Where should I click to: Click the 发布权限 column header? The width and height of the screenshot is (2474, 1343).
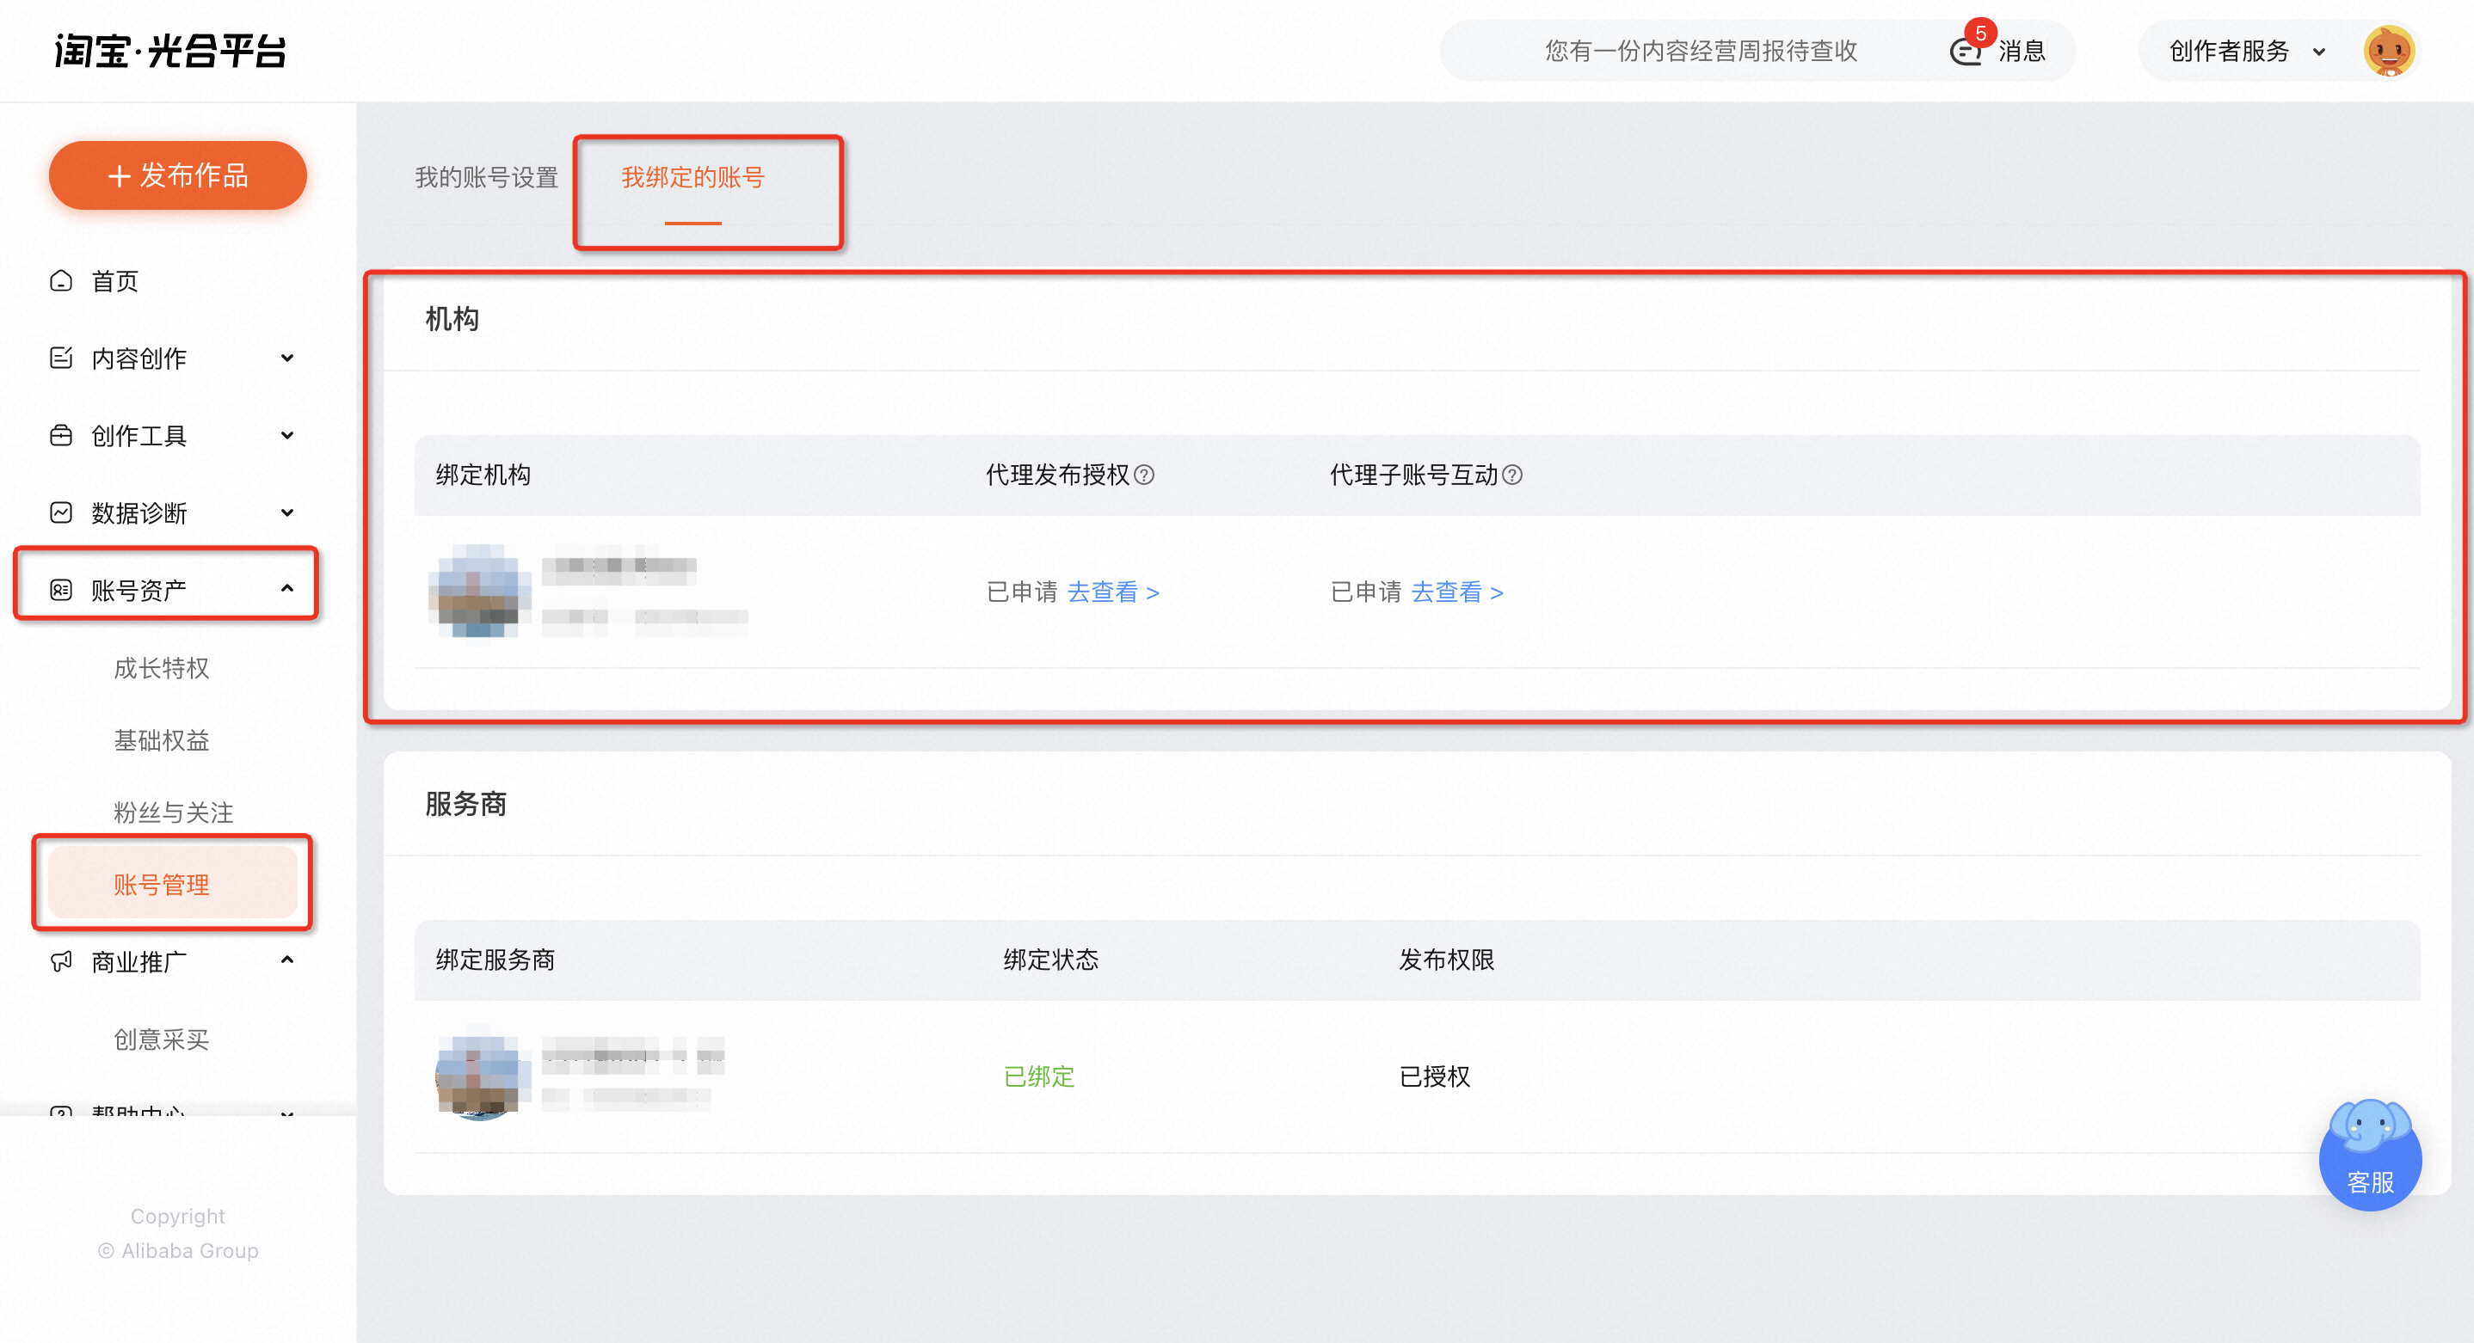pos(1446,960)
